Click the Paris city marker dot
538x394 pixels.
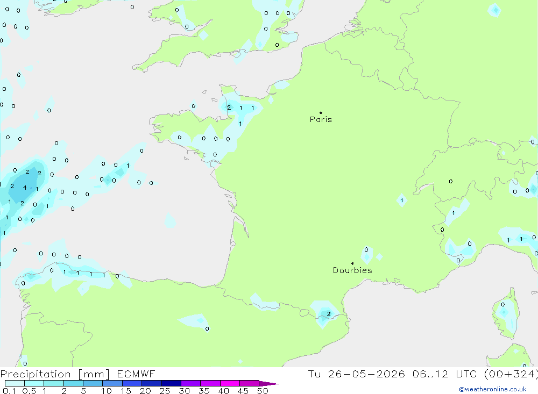(x=321, y=112)
